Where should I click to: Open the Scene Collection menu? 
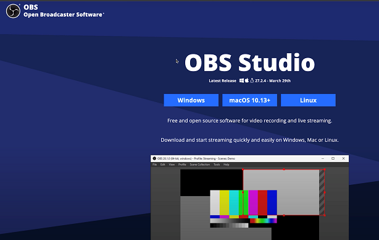click(199, 165)
